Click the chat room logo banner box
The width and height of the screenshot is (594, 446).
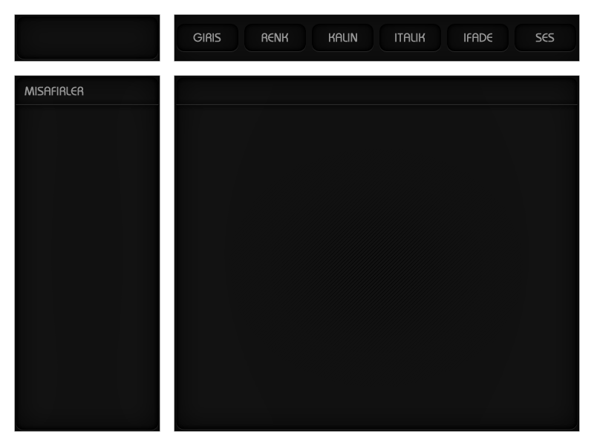[x=87, y=37]
